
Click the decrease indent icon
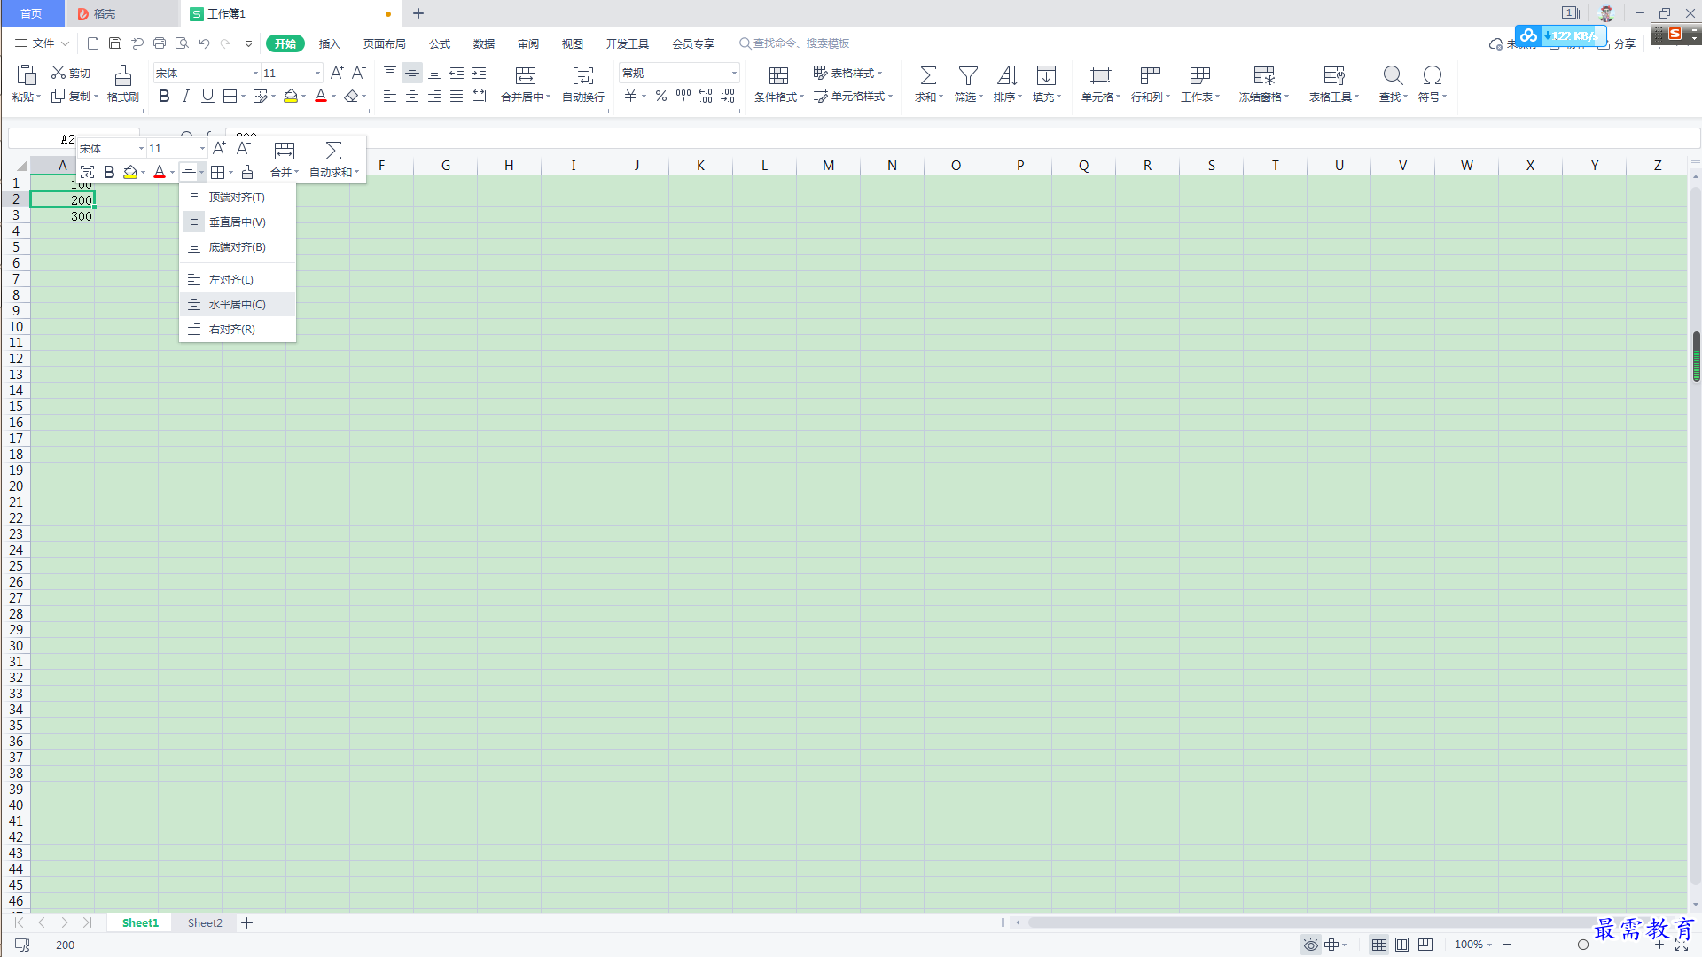[457, 73]
